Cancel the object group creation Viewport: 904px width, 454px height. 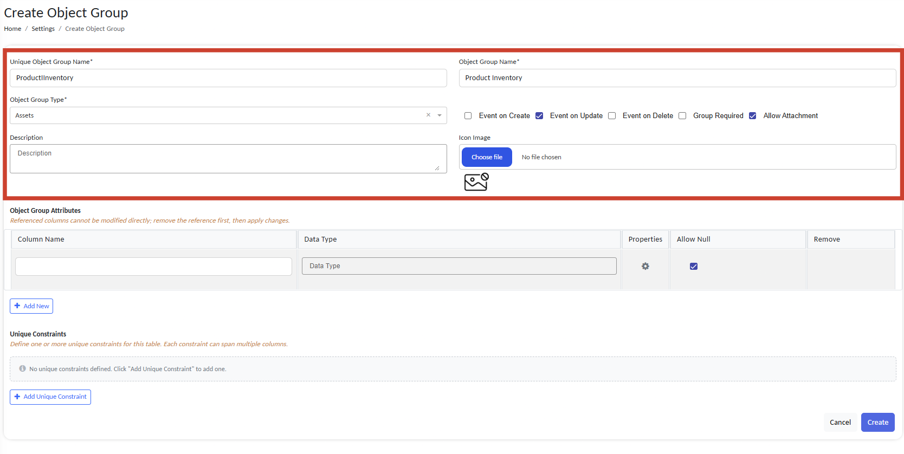[840, 423]
